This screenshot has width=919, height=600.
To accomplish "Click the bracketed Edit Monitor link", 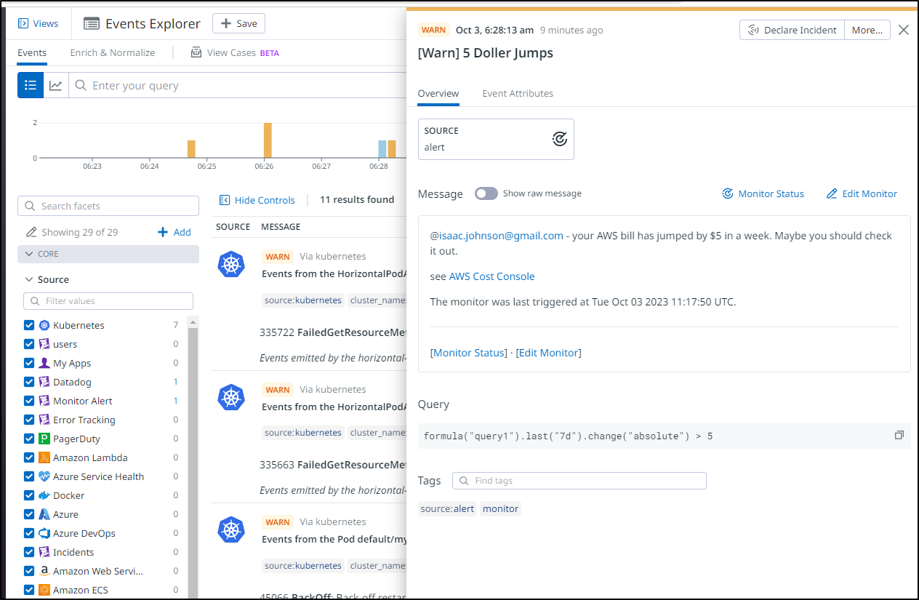I will pos(549,353).
